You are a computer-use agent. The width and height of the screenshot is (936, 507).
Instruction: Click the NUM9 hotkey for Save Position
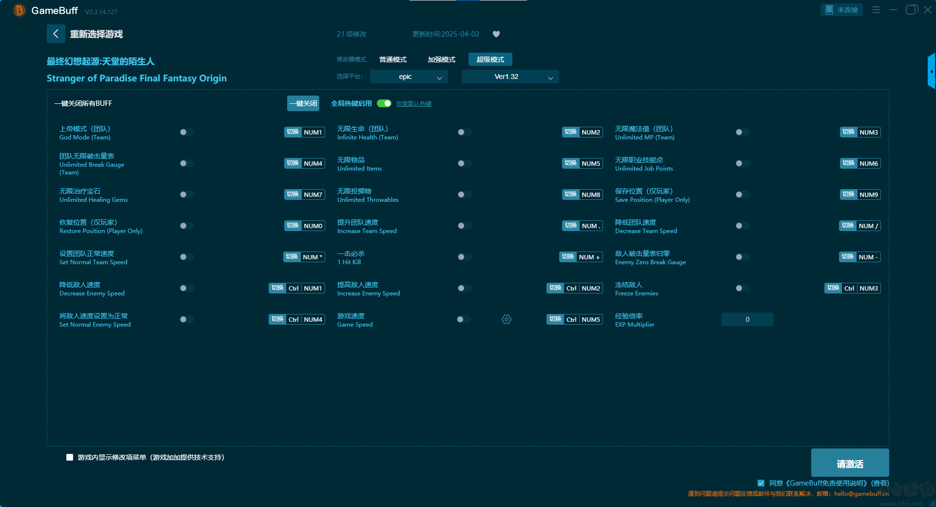tap(869, 195)
